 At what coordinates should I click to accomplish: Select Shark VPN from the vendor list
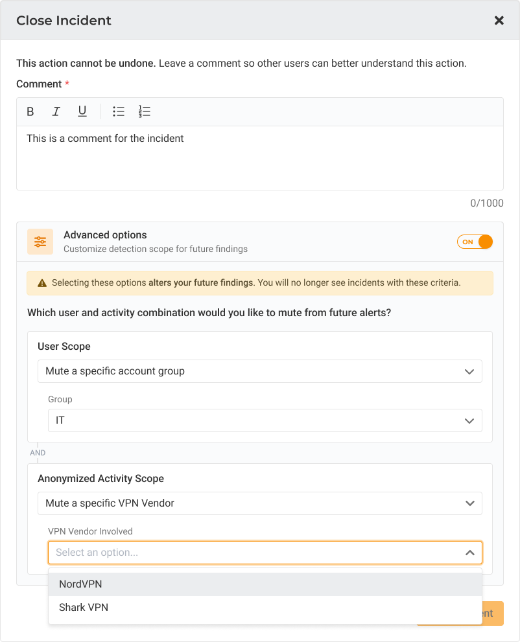click(265, 608)
